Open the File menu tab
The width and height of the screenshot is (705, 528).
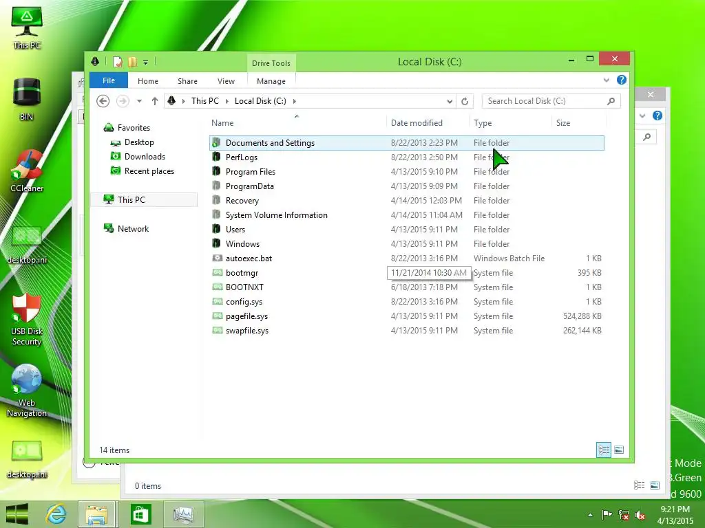point(109,80)
